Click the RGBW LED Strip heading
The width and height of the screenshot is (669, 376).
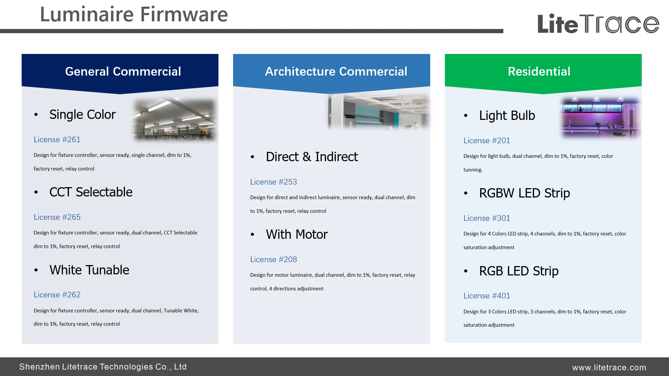pos(524,193)
